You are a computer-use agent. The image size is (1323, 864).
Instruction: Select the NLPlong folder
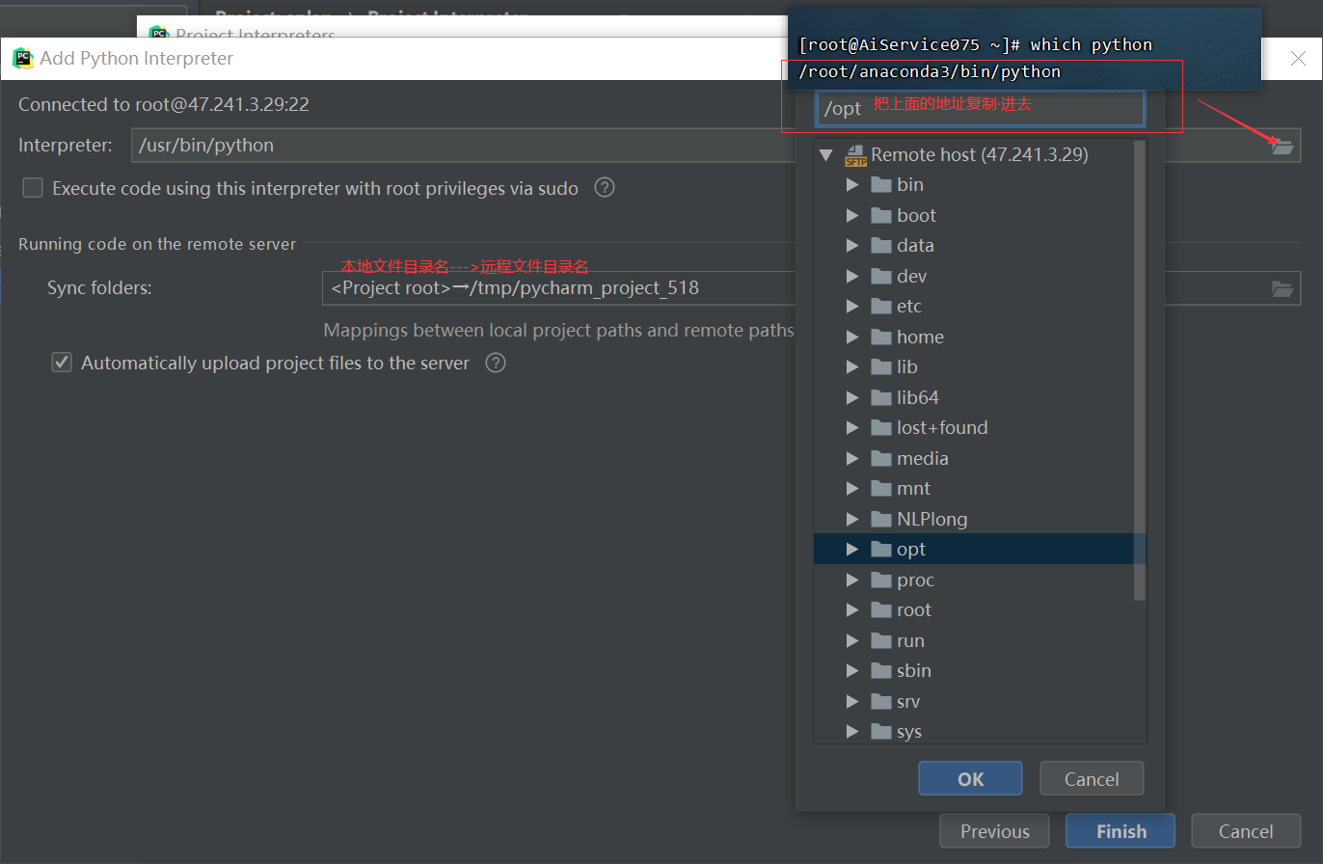(x=932, y=518)
